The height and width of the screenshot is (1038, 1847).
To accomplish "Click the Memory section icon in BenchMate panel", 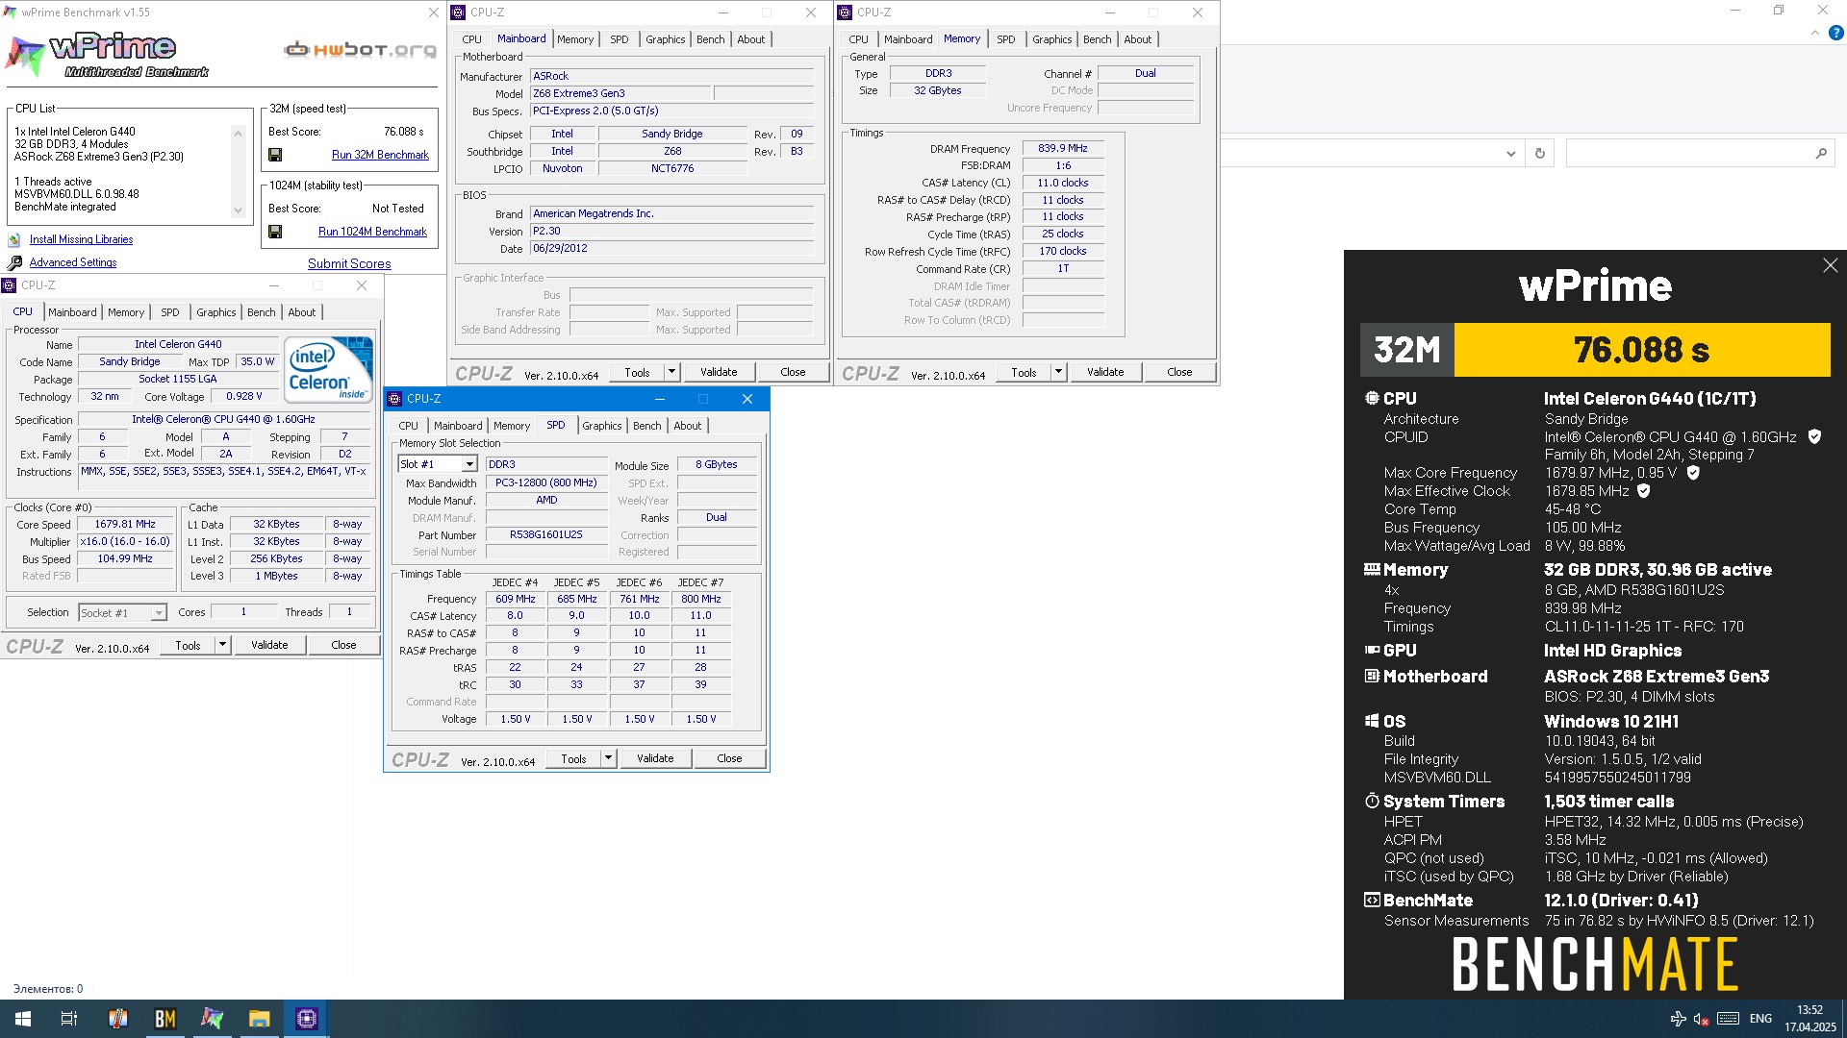I will (1372, 569).
